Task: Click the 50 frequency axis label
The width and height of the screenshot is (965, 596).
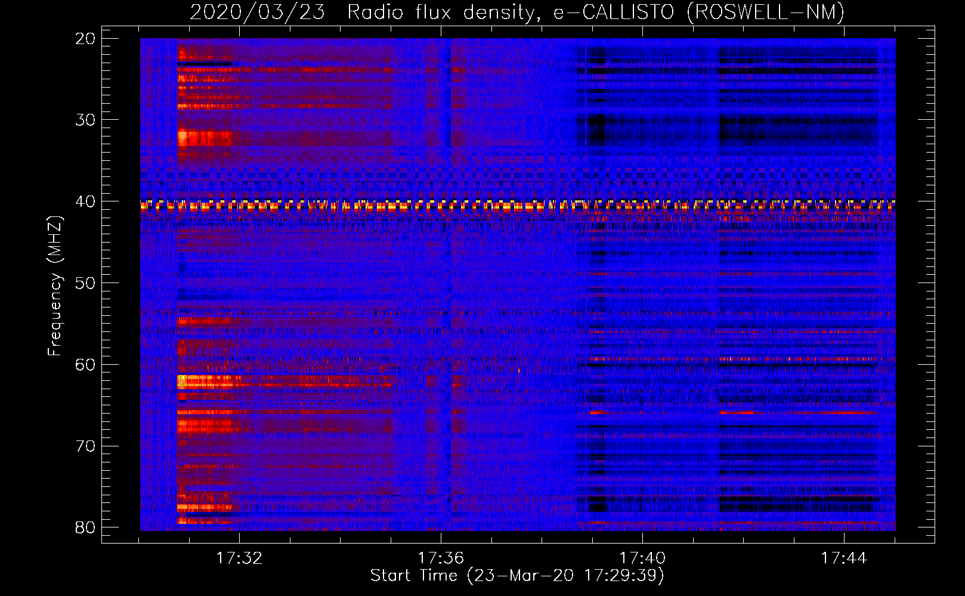Action: [86, 283]
